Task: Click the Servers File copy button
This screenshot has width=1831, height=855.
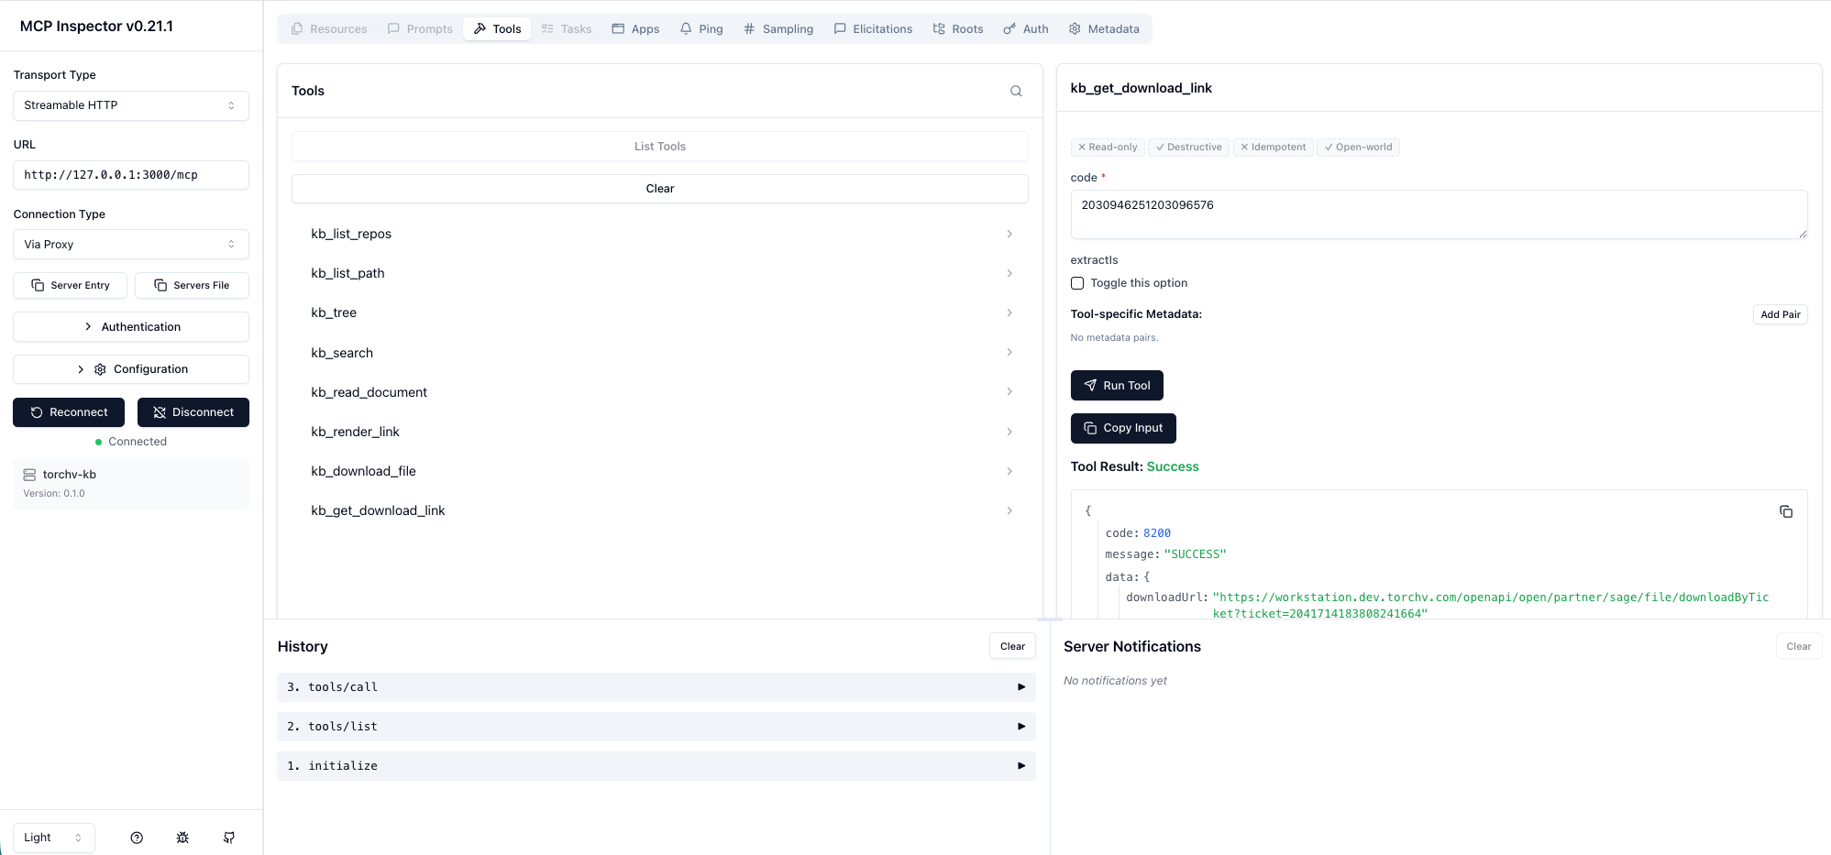Action: [x=192, y=285]
